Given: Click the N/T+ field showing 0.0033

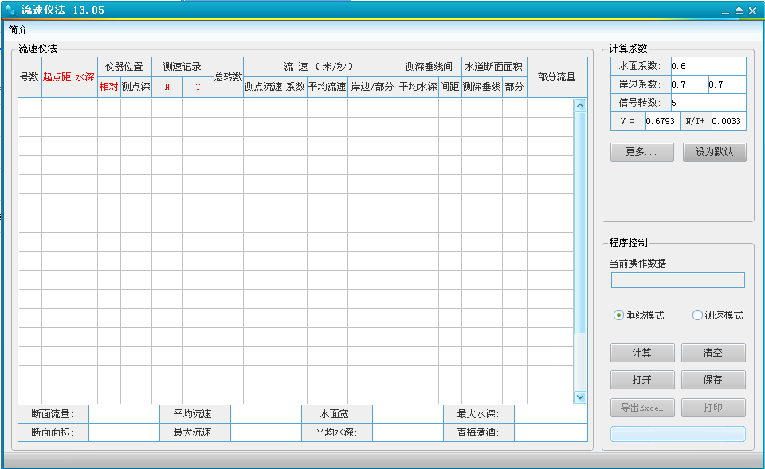Looking at the screenshot, I should point(728,121).
